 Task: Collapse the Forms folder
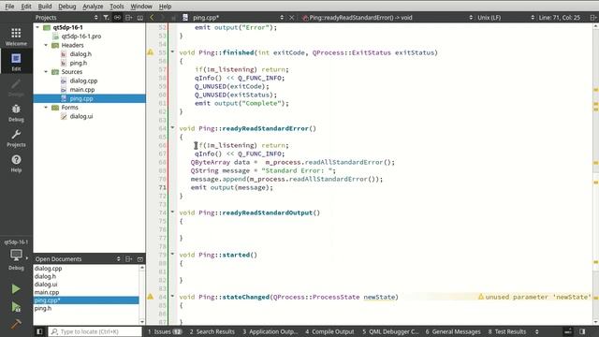click(46, 108)
